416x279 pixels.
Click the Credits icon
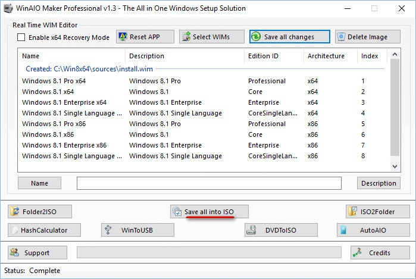point(357,252)
